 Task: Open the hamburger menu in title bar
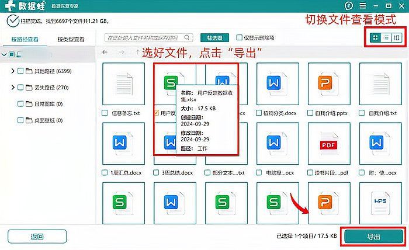(363, 5)
